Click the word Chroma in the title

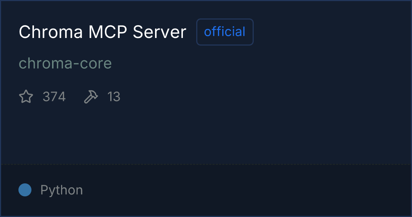click(51, 32)
